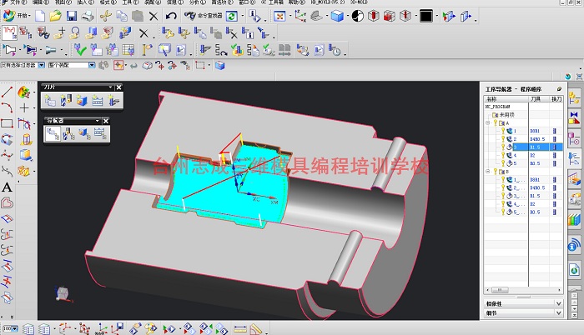Screen dimensions: 584x335
Task: Click the Undo arrow icon
Action: point(171,16)
